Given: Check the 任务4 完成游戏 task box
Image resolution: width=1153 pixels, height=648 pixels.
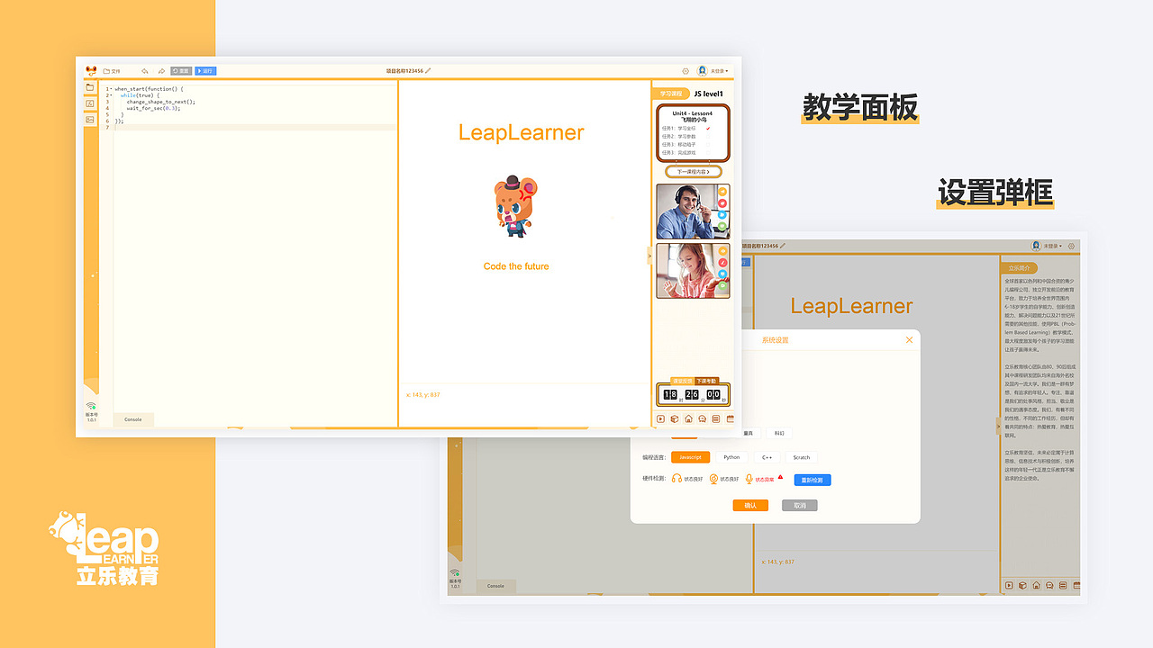Looking at the screenshot, I should tap(708, 152).
